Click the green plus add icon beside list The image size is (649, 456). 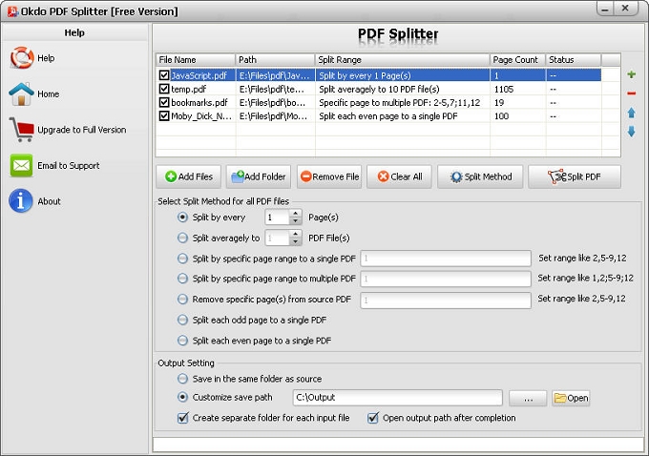(x=631, y=74)
